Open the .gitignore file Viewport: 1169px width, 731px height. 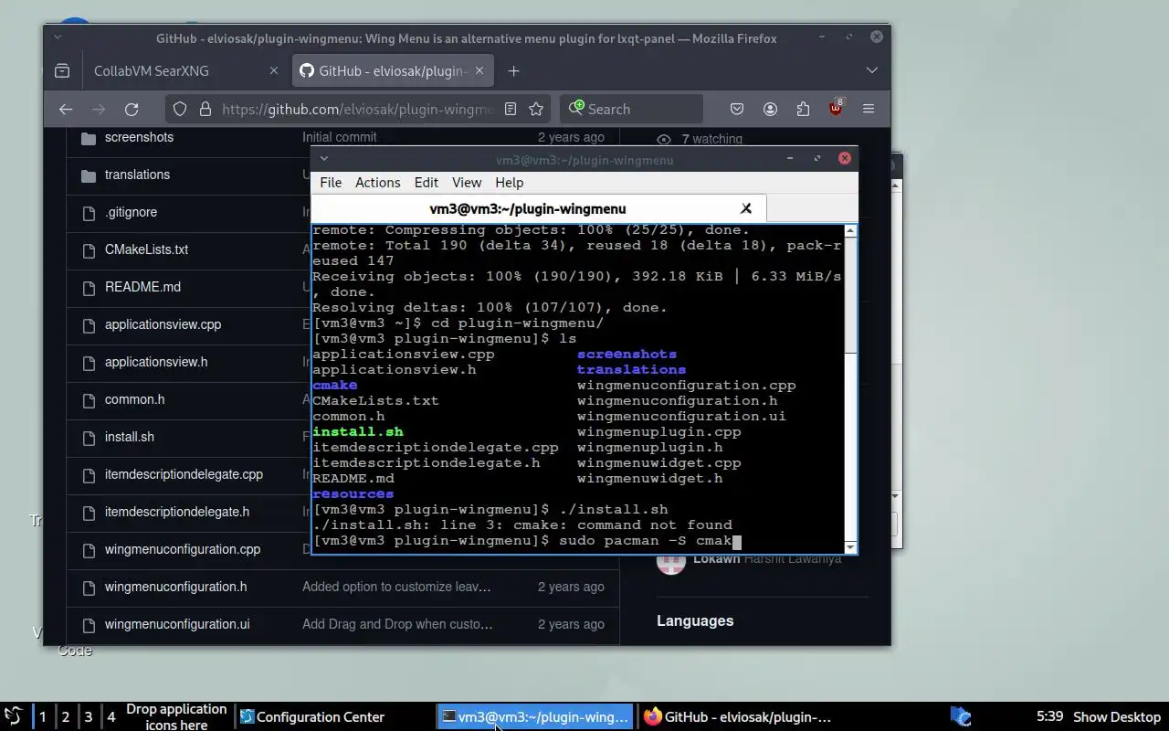pos(131,212)
